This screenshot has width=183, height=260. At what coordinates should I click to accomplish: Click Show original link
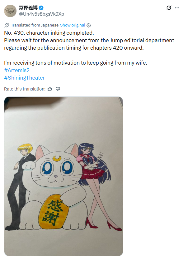[73, 25]
